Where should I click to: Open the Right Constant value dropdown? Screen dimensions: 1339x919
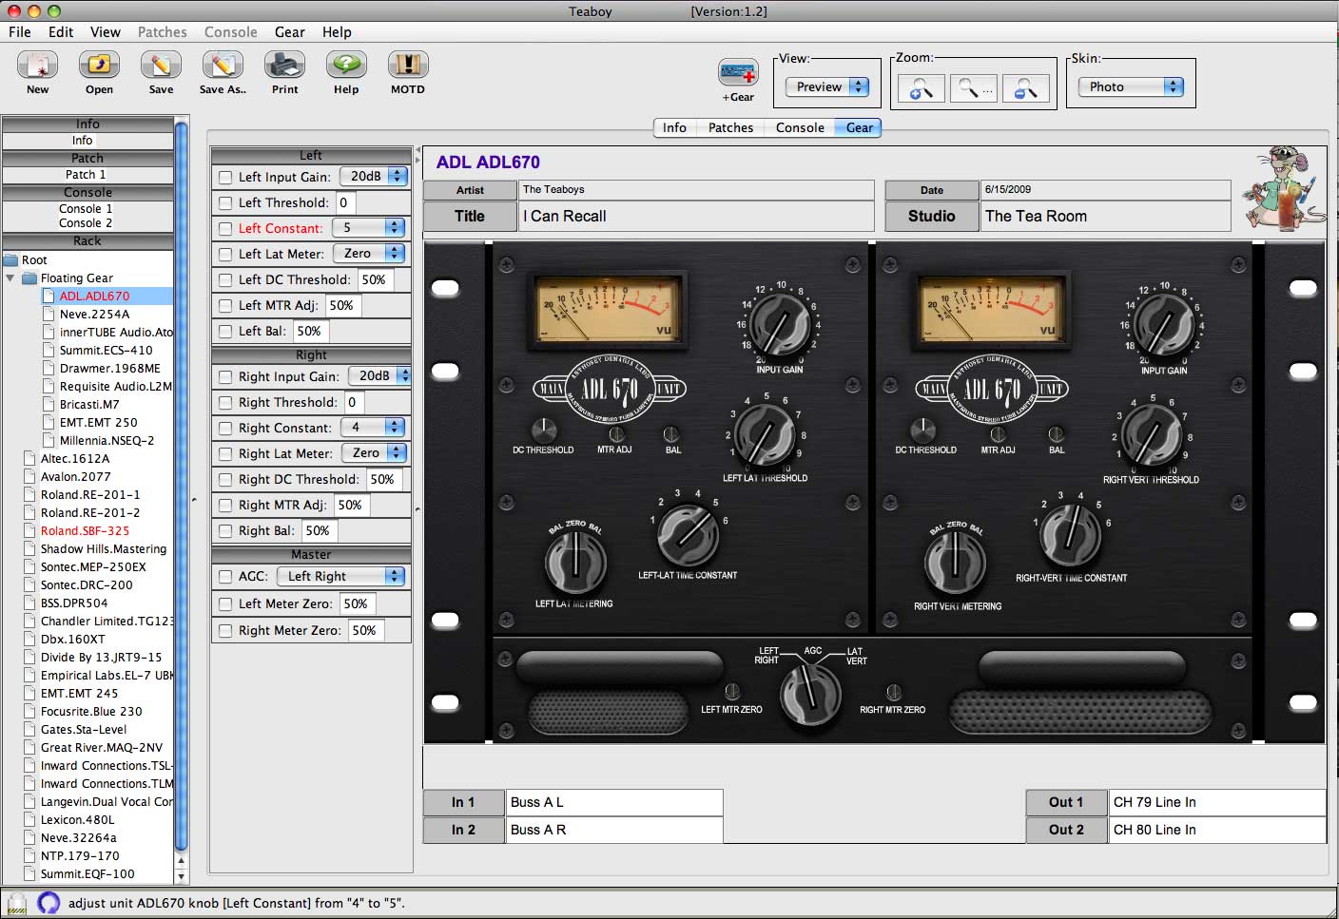373,427
